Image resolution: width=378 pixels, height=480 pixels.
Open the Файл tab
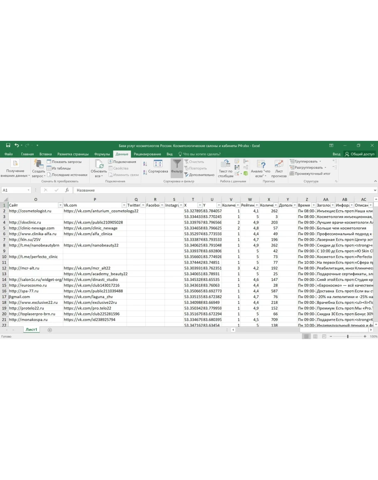pos(9,154)
